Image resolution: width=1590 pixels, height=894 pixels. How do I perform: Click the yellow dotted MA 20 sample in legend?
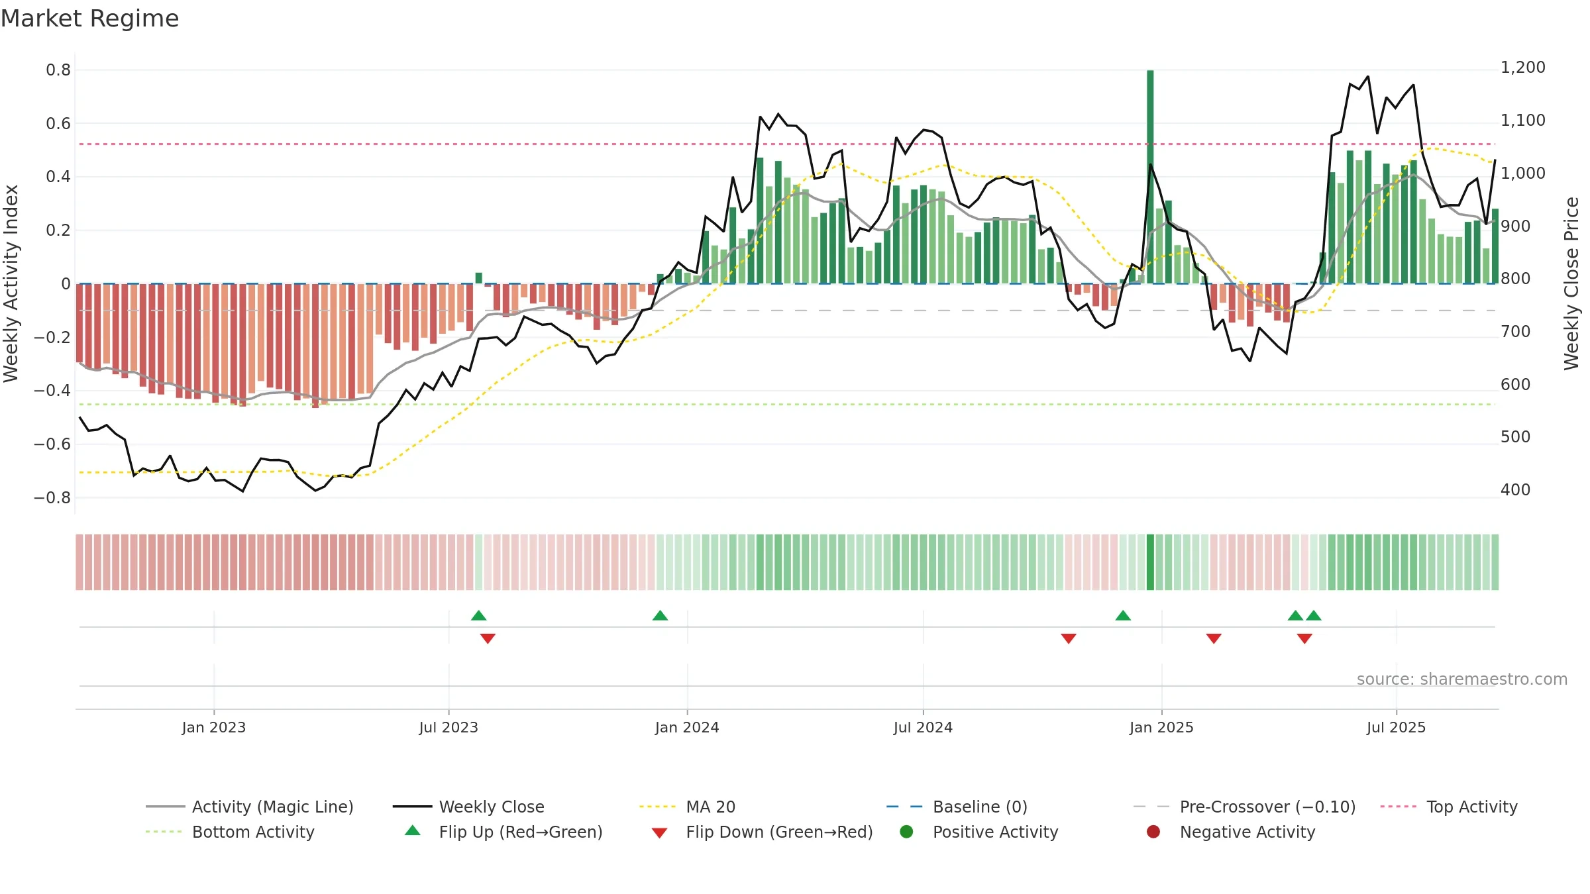click(658, 807)
